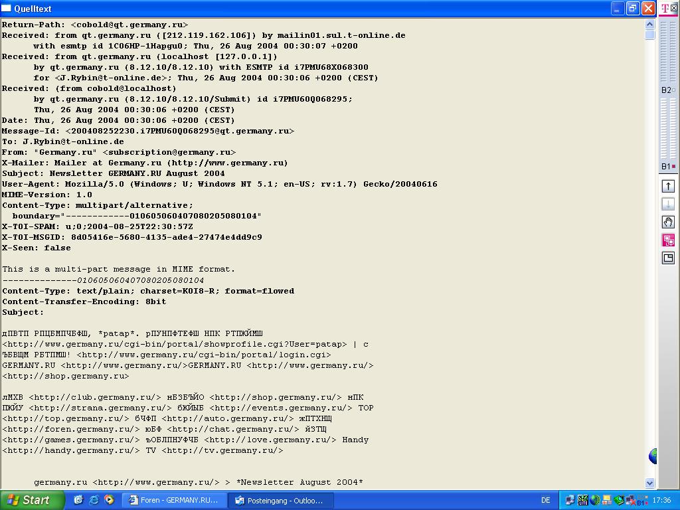Click 'Subject: Newsletter GERMANY.RU August 2004' line
The image size is (680, 510).
click(x=113, y=173)
